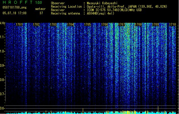Click the meteor count value 37
This screenshot has height=114, width=179.
[x=41, y=13]
